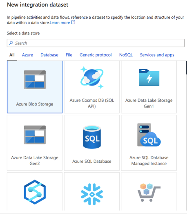This screenshot has width=187, height=218.
Task: Select the Azure Data Lake Storage Gen2 icon
Action: 35,135
